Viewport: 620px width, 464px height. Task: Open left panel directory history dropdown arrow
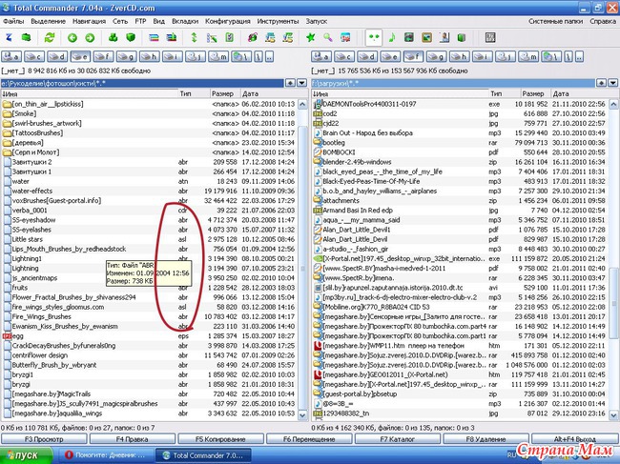(301, 83)
